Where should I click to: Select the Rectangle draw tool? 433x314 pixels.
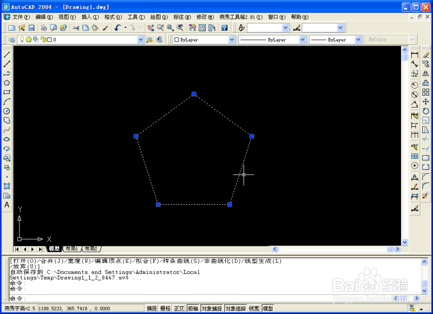(7, 92)
